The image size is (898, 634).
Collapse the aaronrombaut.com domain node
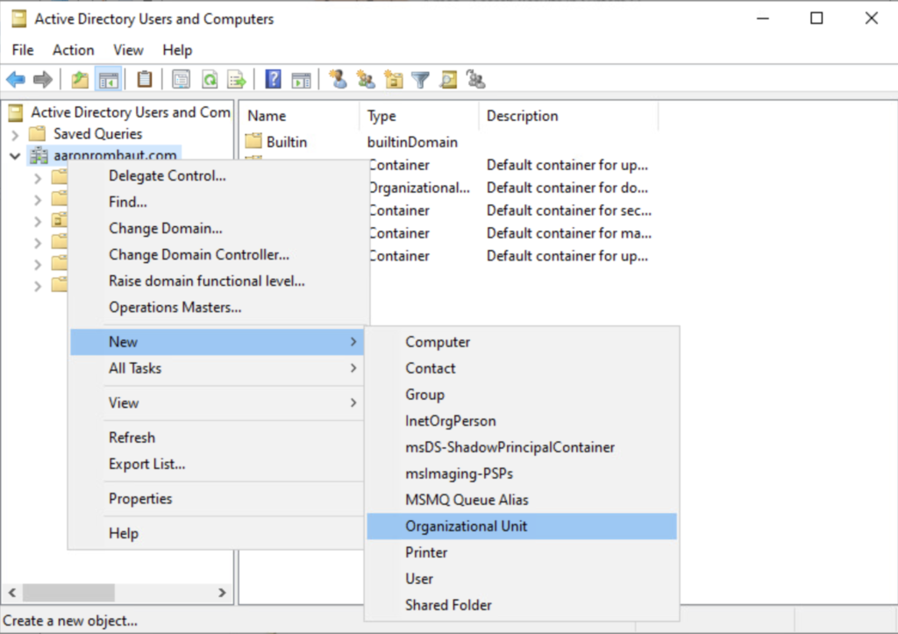[15, 156]
